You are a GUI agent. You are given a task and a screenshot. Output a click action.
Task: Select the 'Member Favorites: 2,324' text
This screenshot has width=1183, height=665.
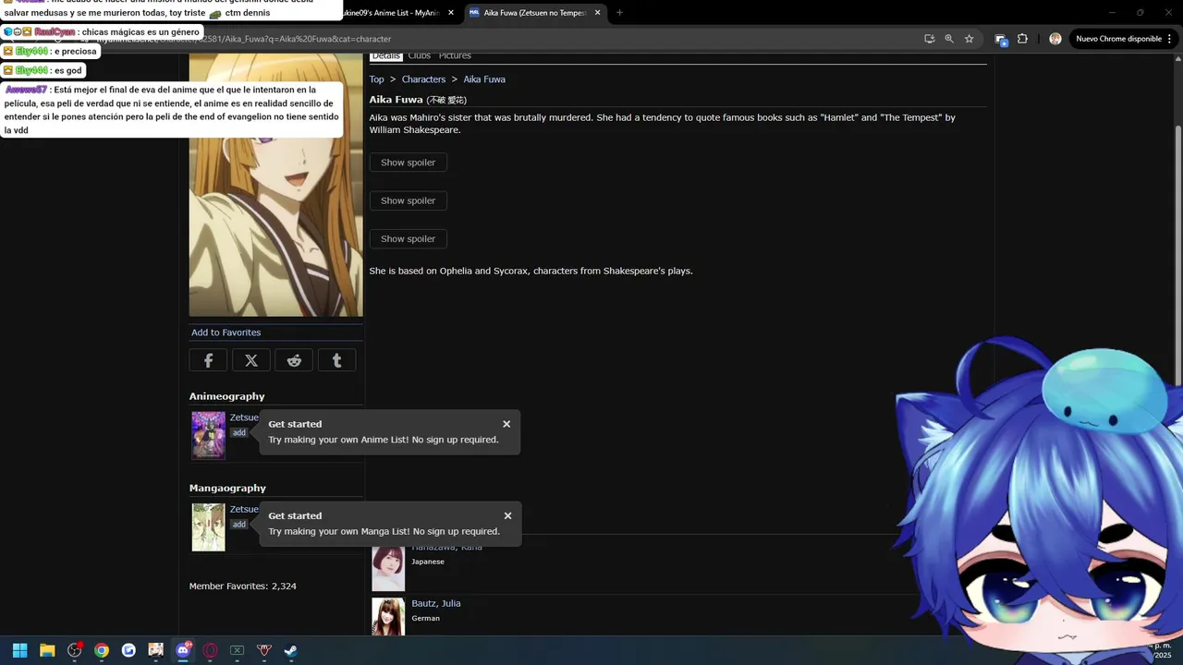point(243,586)
